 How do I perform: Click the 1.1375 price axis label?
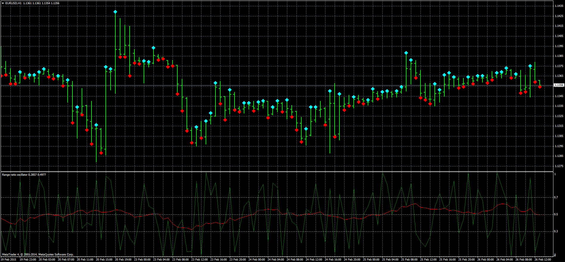coord(559,66)
